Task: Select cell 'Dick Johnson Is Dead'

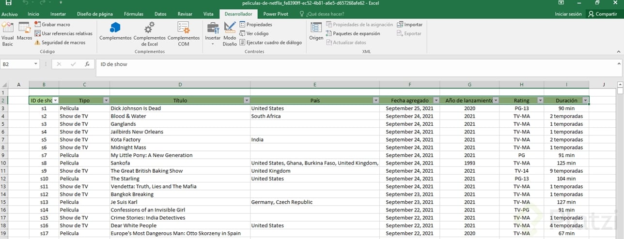Action: tap(180, 108)
